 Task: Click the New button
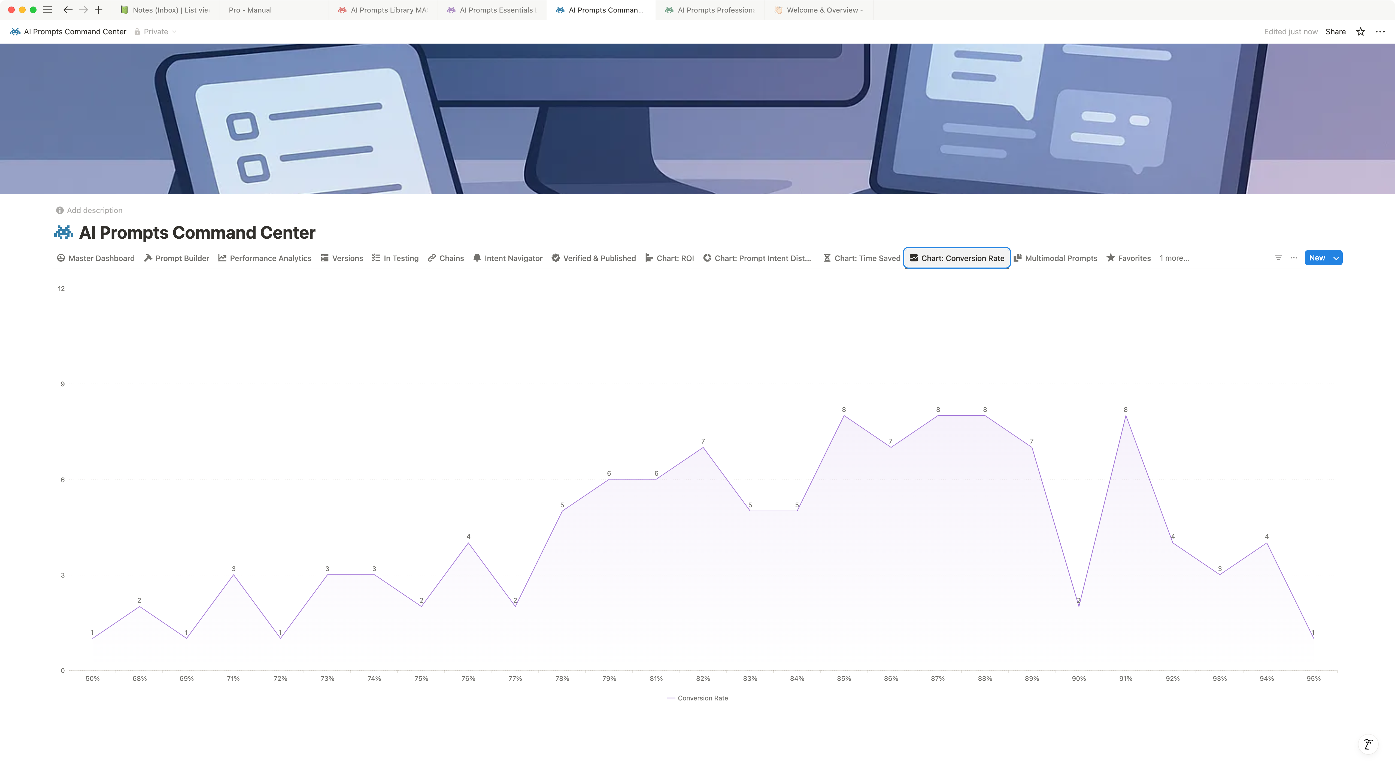pyautogui.click(x=1317, y=258)
